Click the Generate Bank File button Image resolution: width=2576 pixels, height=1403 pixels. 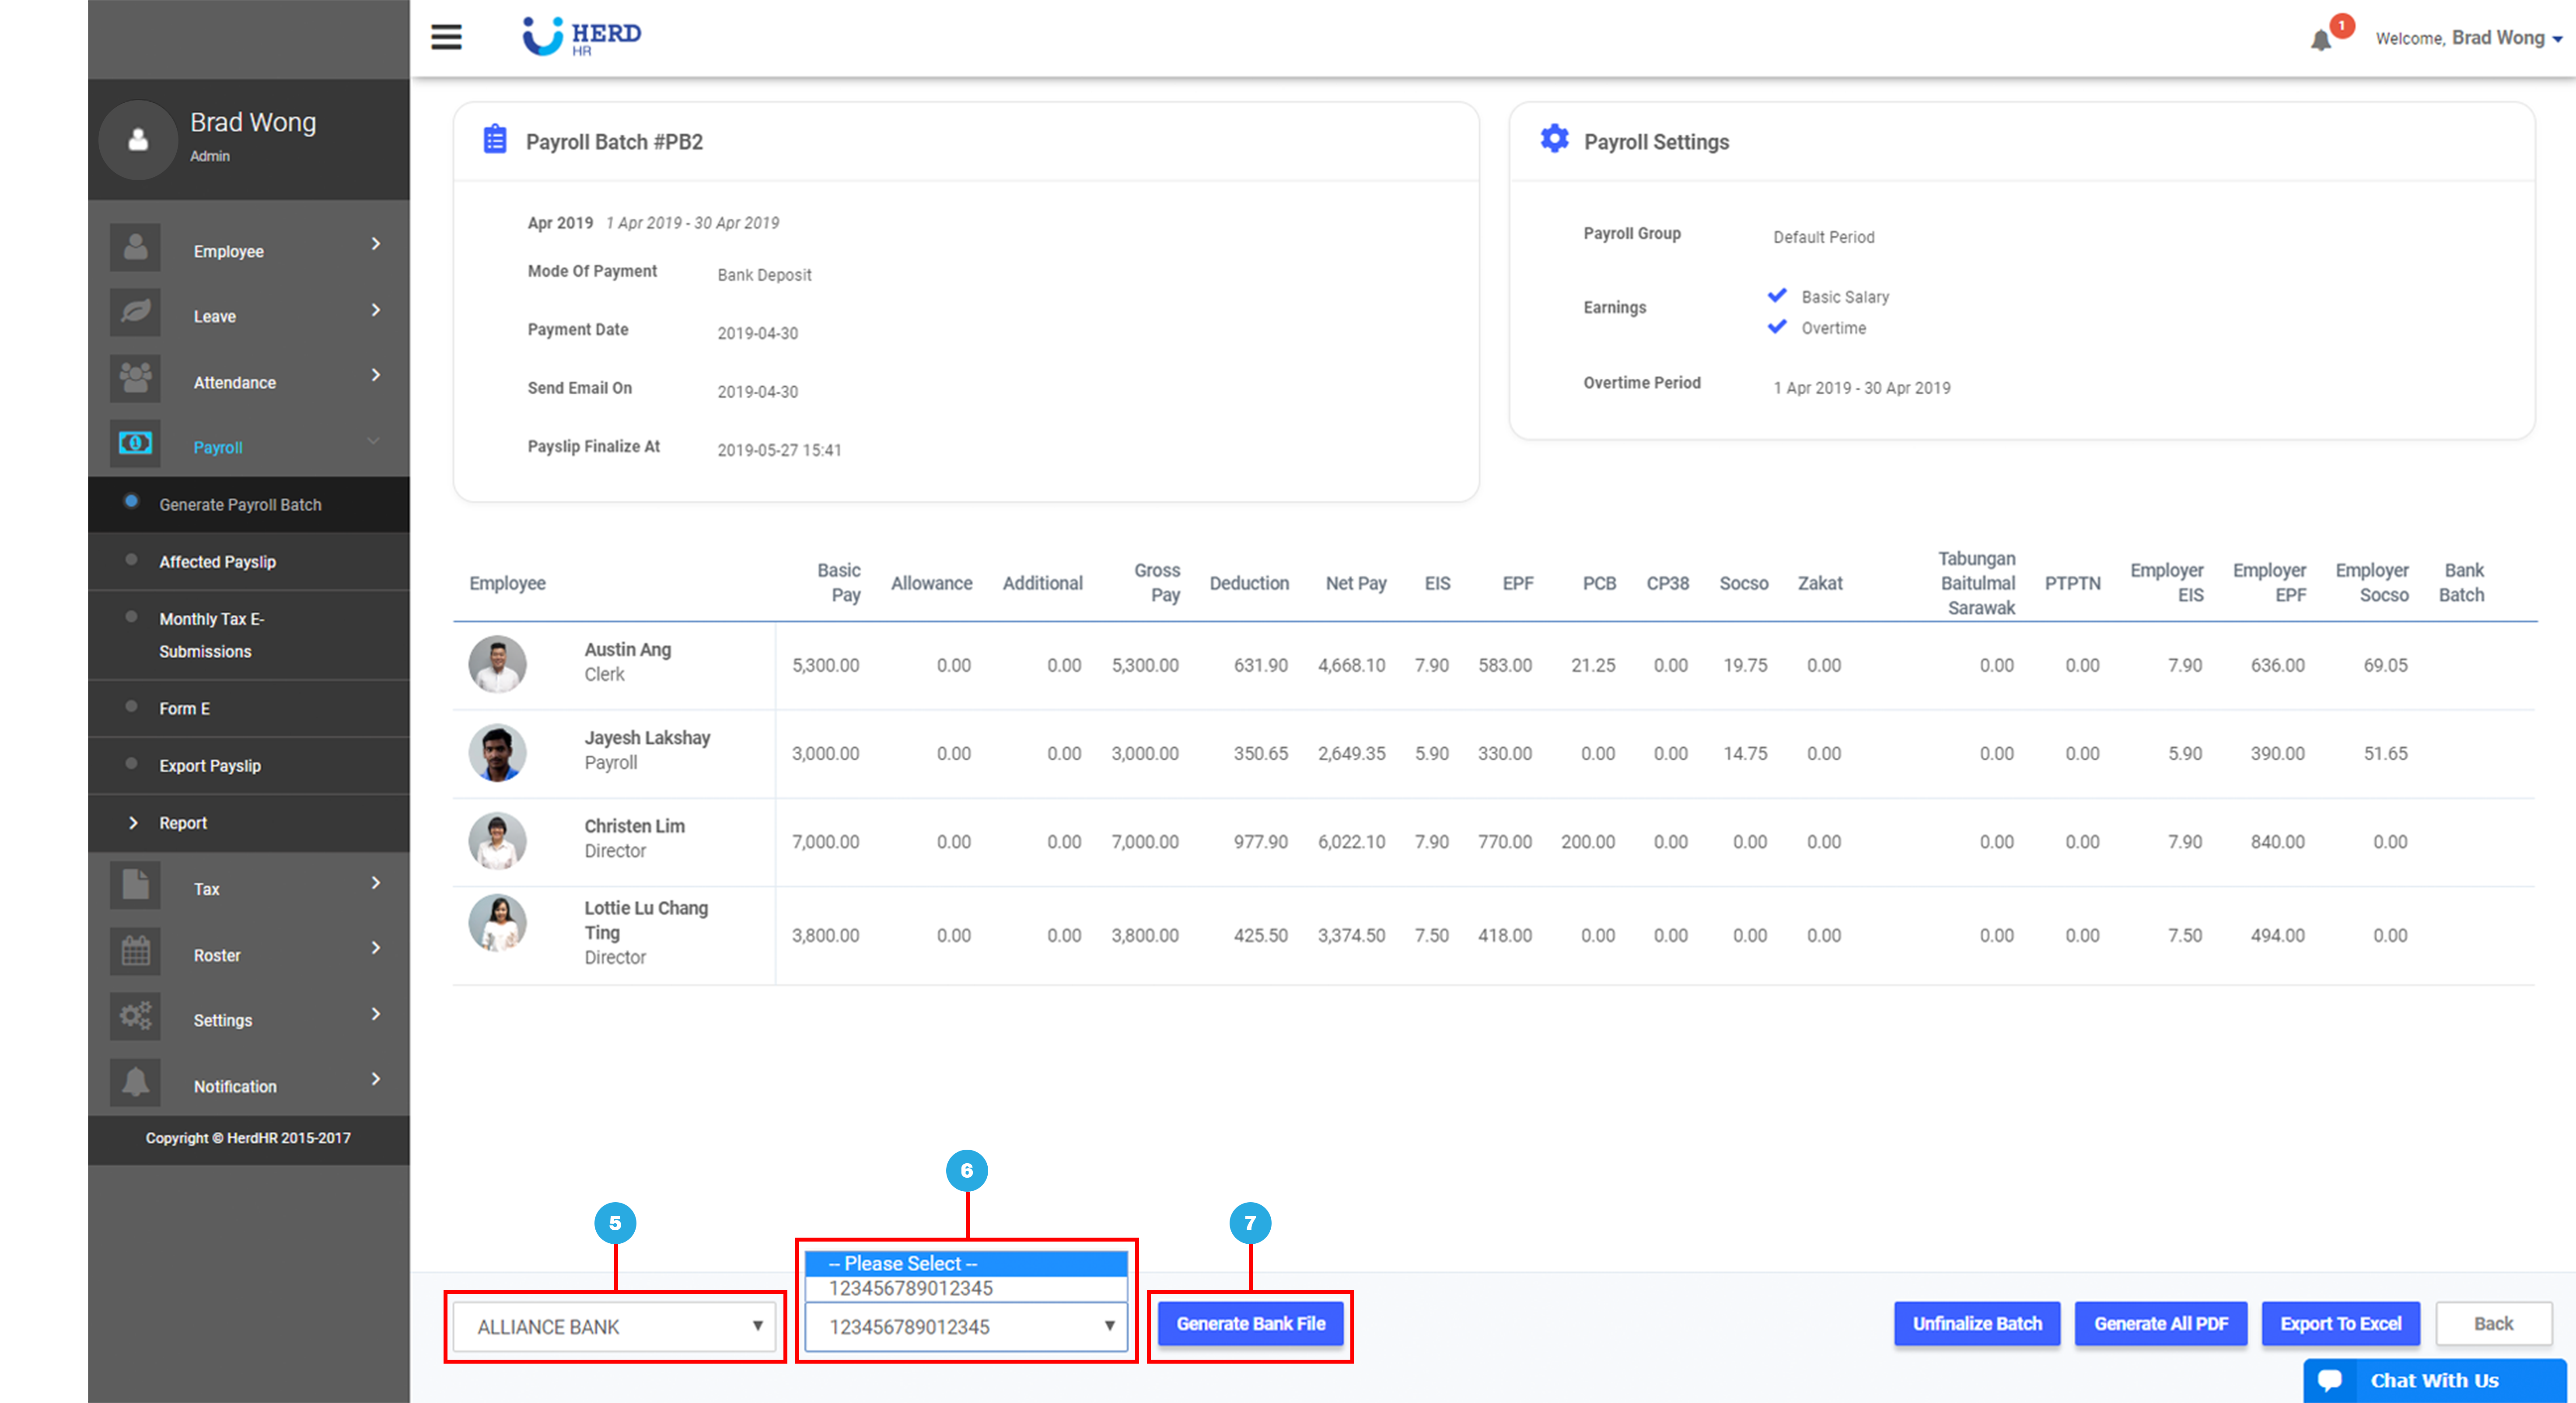point(1250,1323)
